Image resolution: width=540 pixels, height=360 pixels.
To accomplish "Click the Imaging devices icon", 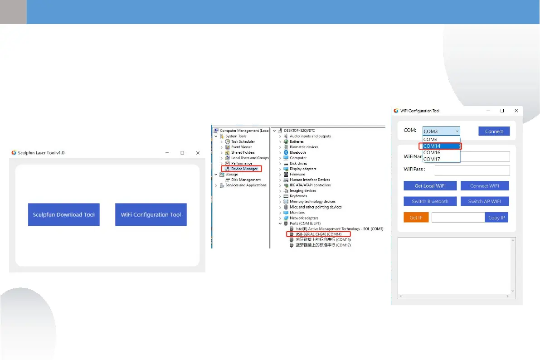I will [286, 190].
